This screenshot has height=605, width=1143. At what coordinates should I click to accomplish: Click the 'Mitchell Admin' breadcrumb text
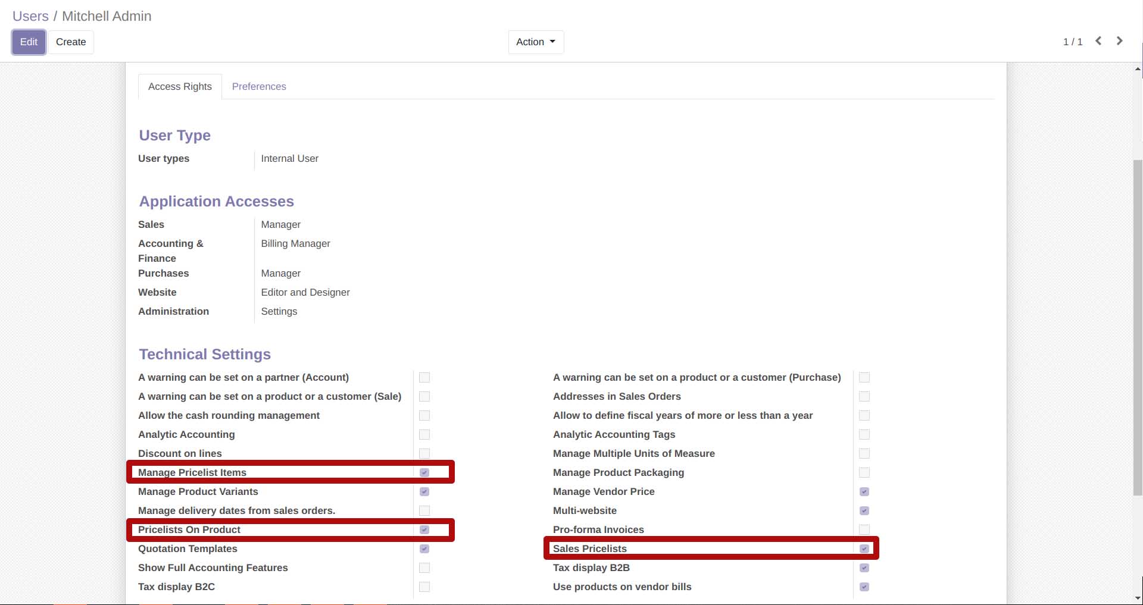pyautogui.click(x=107, y=16)
